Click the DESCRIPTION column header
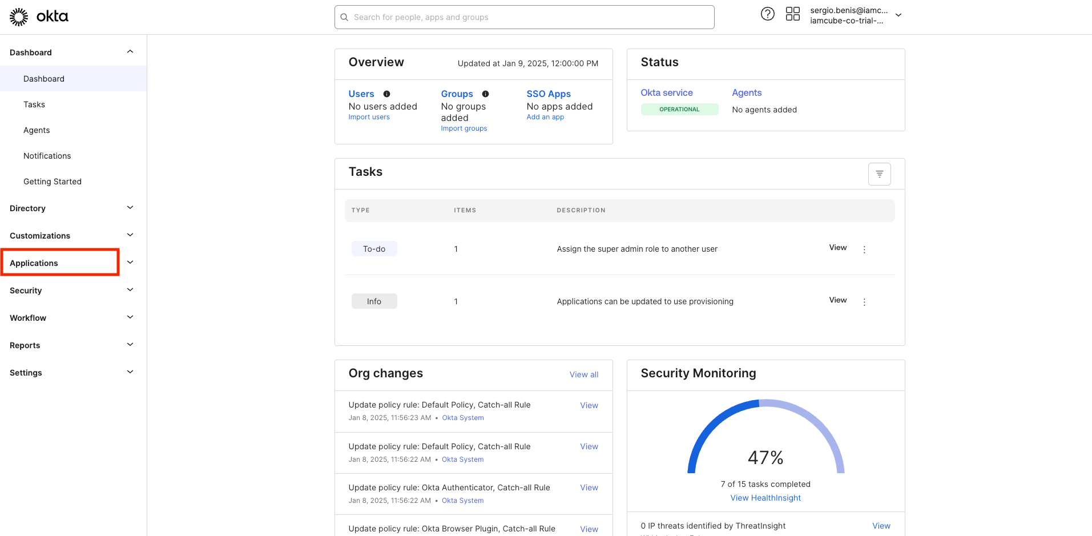1092x536 pixels. (x=581, y=210)
